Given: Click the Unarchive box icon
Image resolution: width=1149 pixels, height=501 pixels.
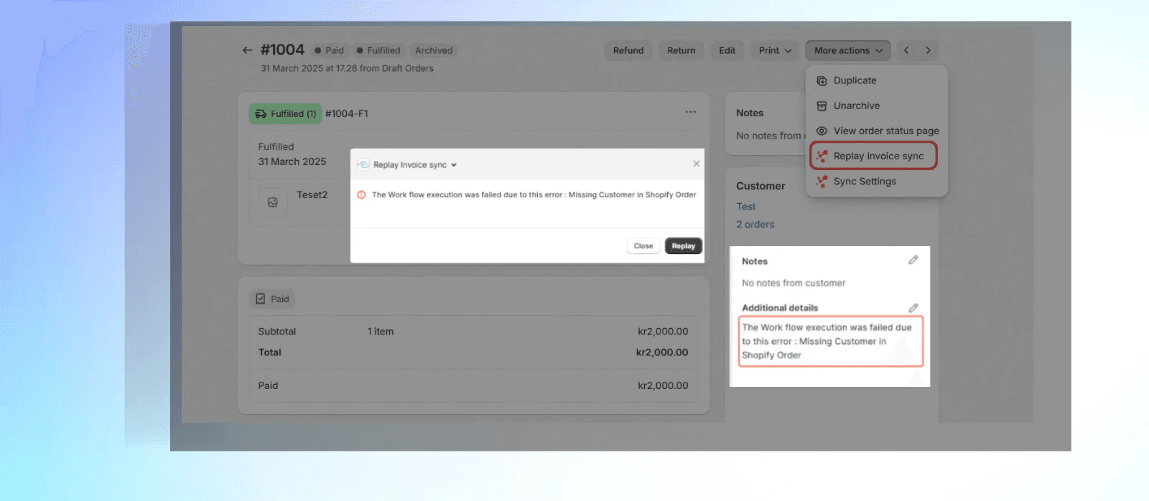Looking at the screenshot, I should [x=822, y=106].
